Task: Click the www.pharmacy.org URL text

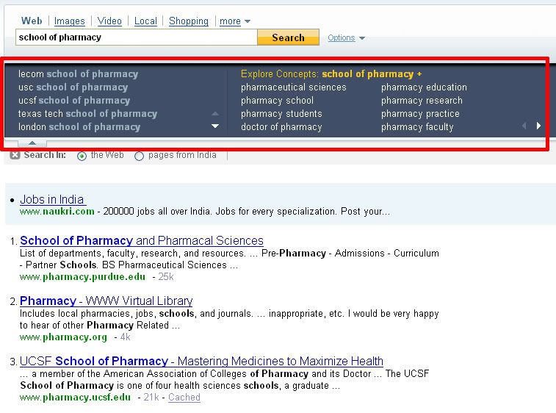Action: 63,337
